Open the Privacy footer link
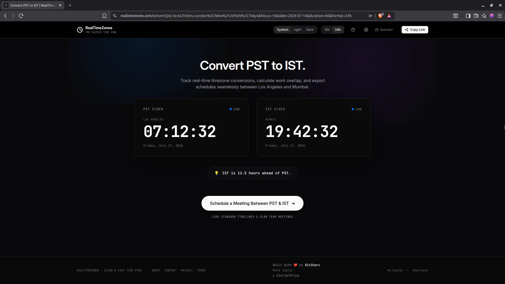 point(187,270)
